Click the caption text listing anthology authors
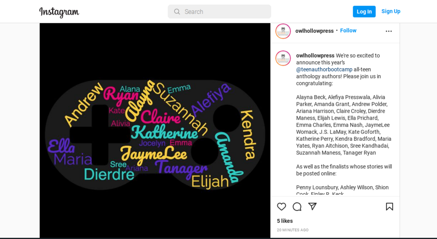Viewport: 437px width, 239px height. 343,125
